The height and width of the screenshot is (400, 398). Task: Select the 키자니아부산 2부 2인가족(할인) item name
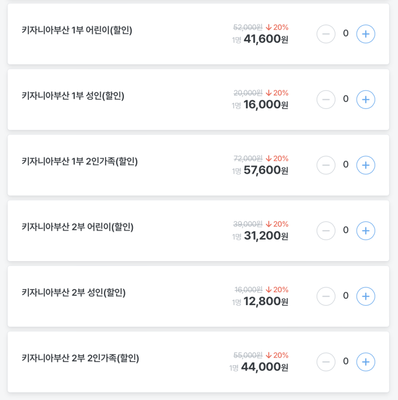point(80,358)
